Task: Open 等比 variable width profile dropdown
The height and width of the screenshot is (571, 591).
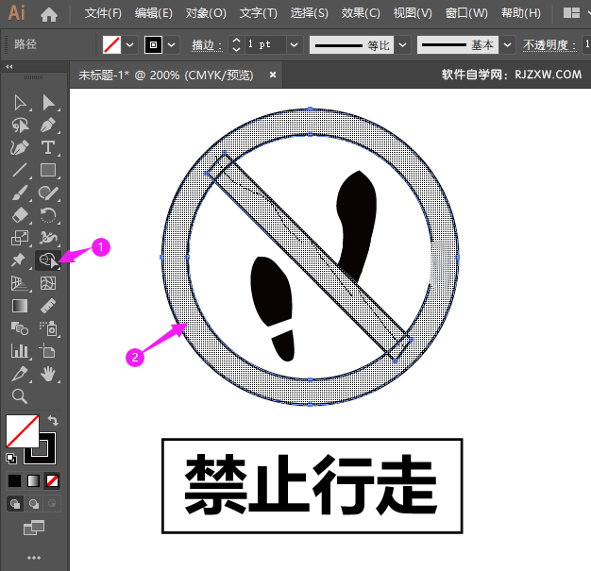Action: tap(403, 45)
